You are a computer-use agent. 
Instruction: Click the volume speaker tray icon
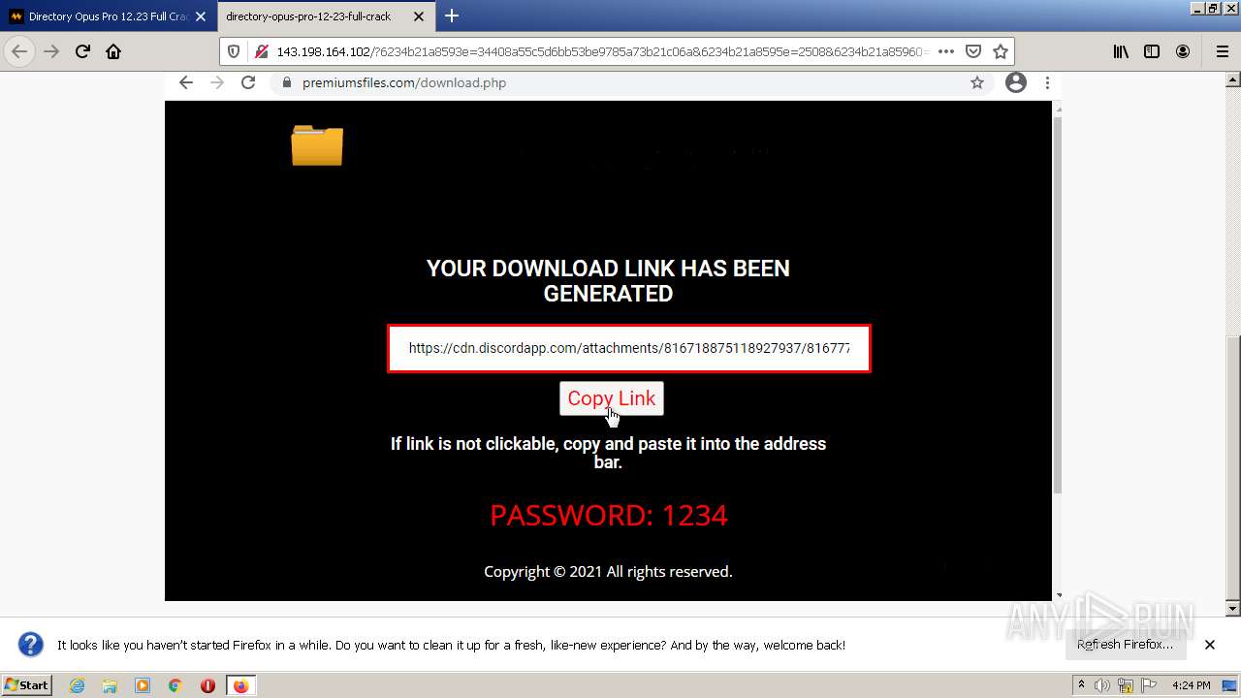click(x=1103, y=685)
